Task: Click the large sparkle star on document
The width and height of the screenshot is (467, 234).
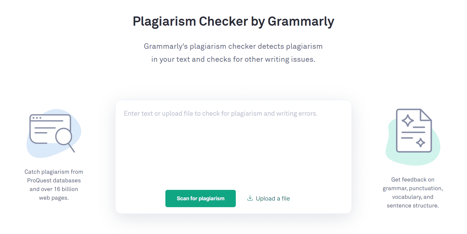Action: click(408, 121)
